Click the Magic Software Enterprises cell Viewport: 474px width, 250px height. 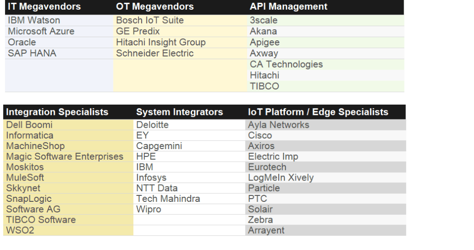tap(65, 156)
